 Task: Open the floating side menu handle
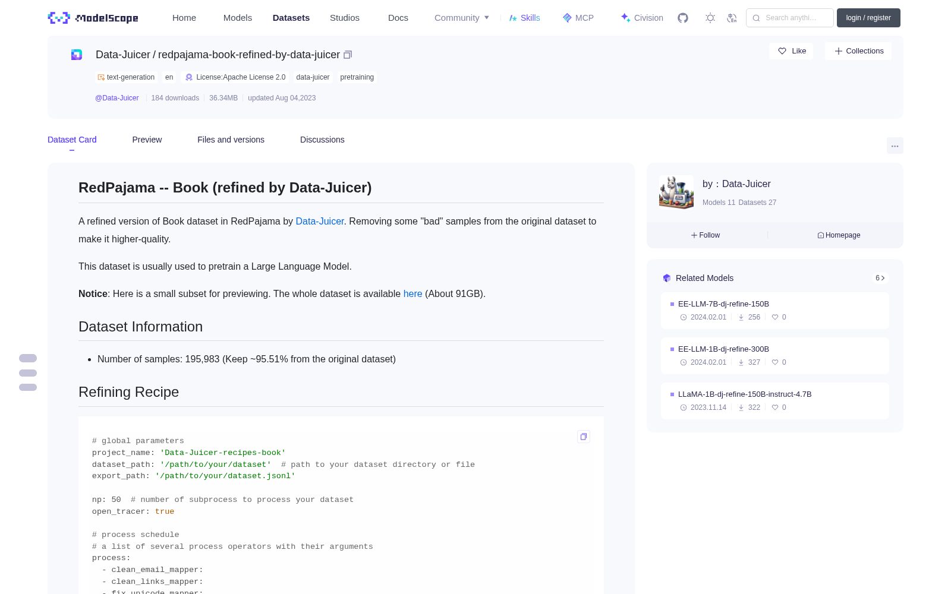pyautogui.click(x=28, y=373)
